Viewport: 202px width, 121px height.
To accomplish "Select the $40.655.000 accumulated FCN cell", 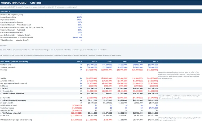I will point(153,120).
